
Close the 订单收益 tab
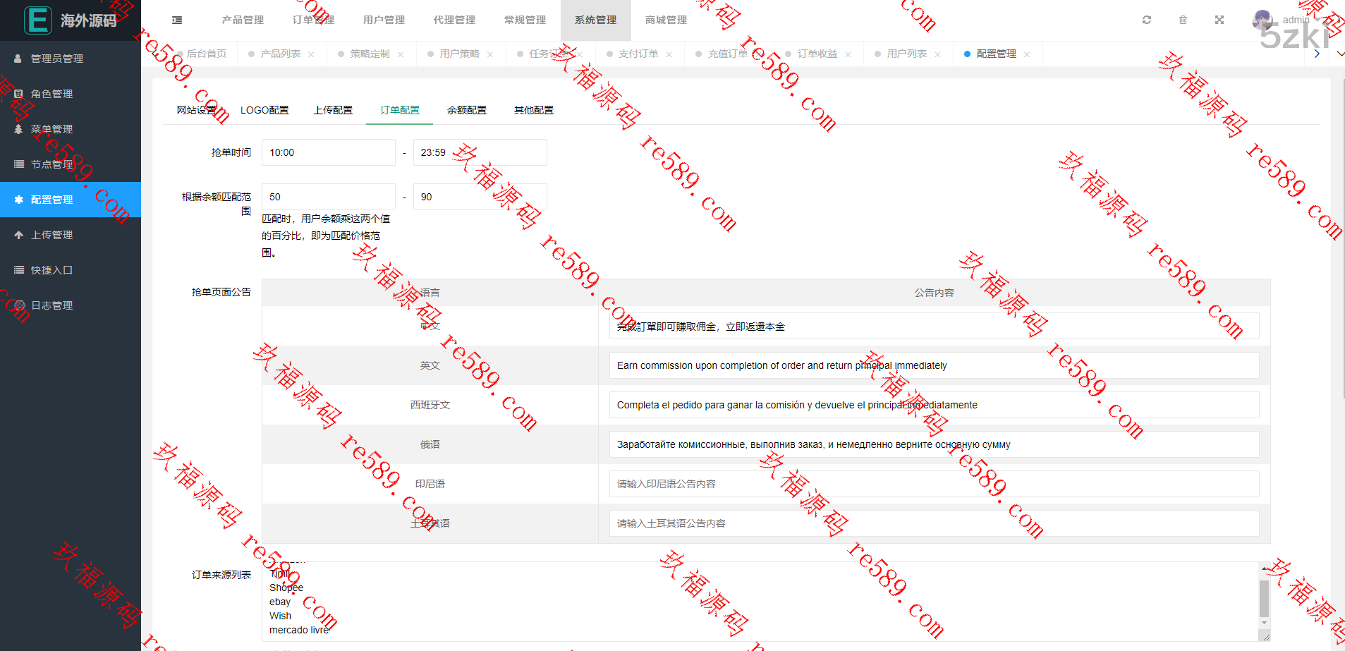[848, 54]
